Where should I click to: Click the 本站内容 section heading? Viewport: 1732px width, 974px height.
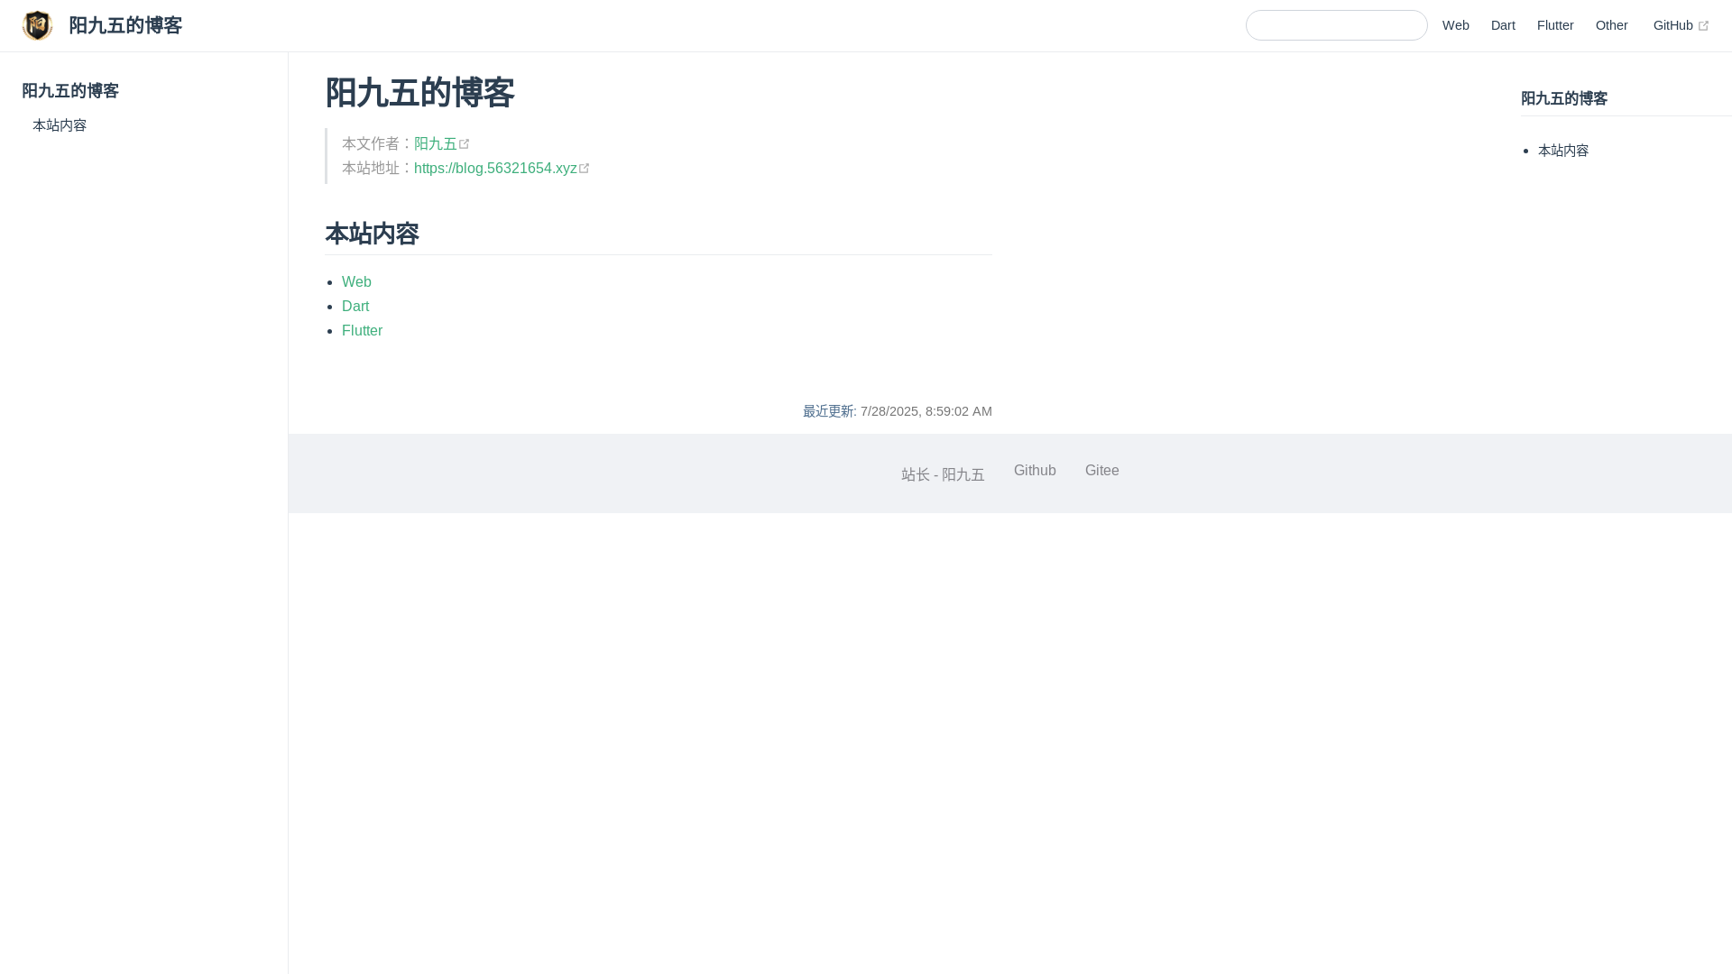click(x=372, y=234)
